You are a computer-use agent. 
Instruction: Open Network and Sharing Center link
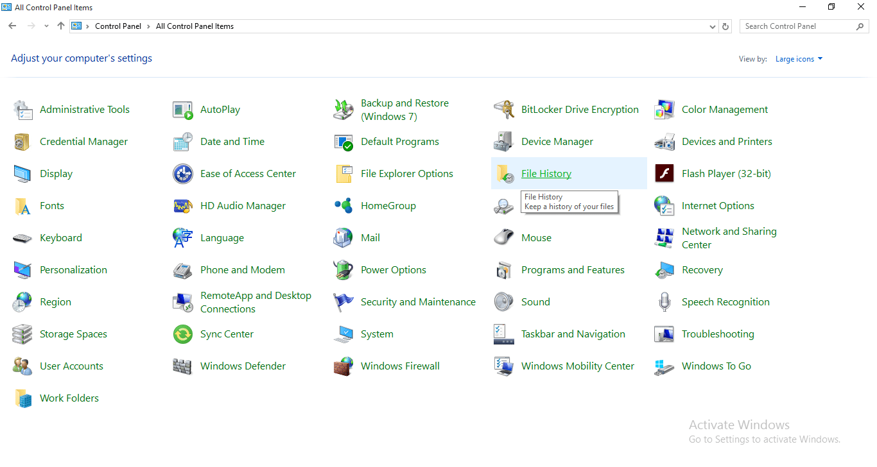[x=729, y=238]
